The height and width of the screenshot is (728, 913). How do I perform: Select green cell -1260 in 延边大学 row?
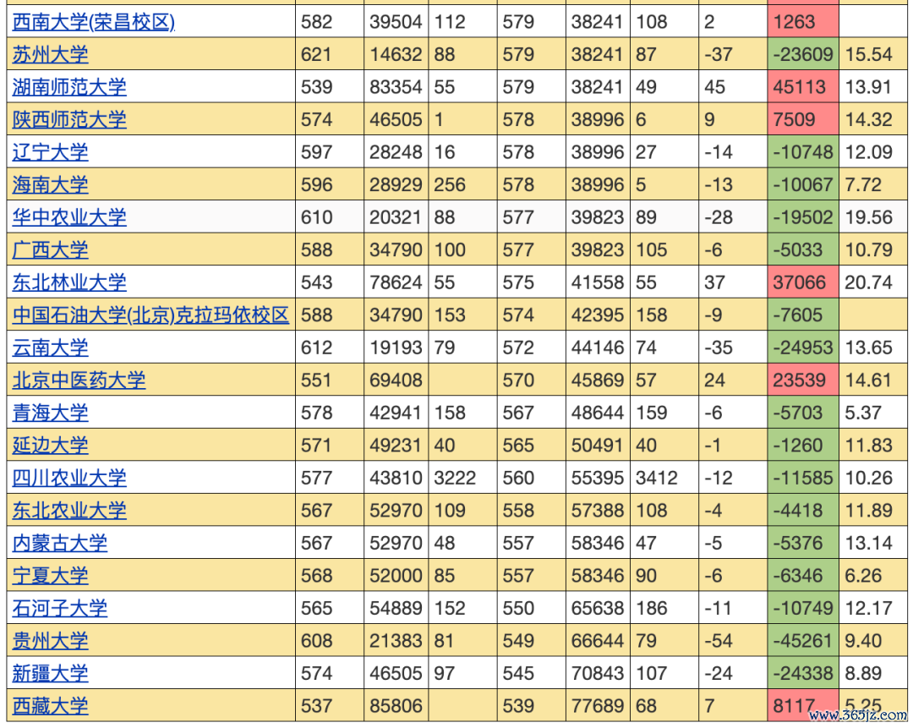[x=803, y=446]
